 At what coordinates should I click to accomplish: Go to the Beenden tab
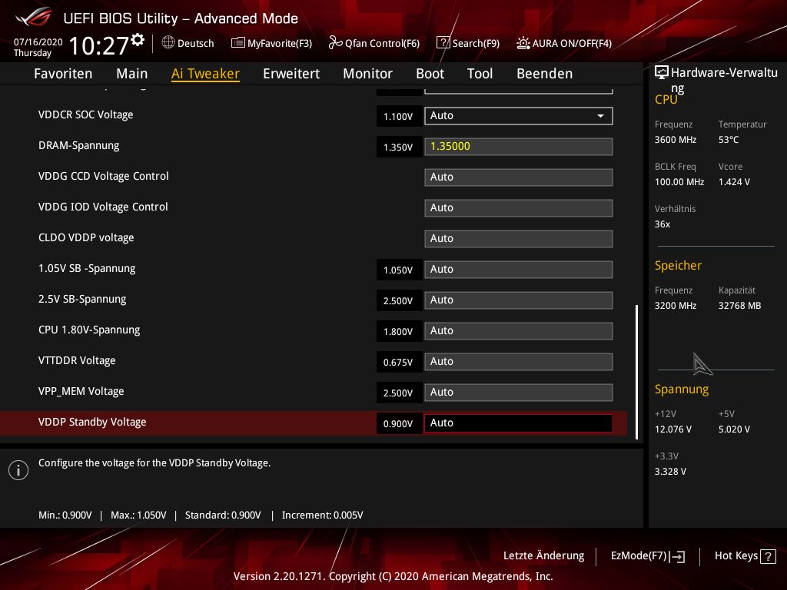click(x=545, y=74)
